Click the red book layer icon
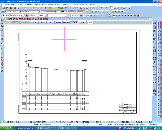The width and height of the screenshot is (162, 130). (x=3, y=11)
